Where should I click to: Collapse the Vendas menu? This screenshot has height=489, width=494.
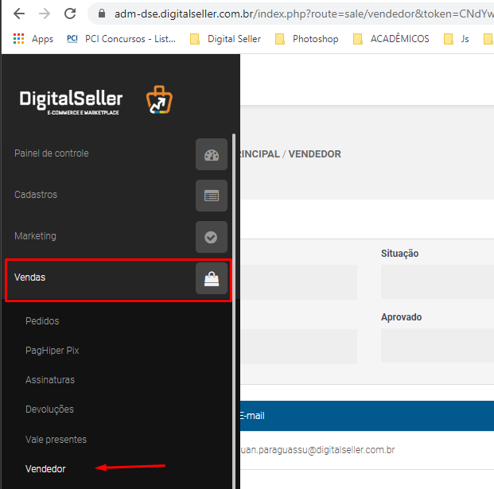click(30, 277)
